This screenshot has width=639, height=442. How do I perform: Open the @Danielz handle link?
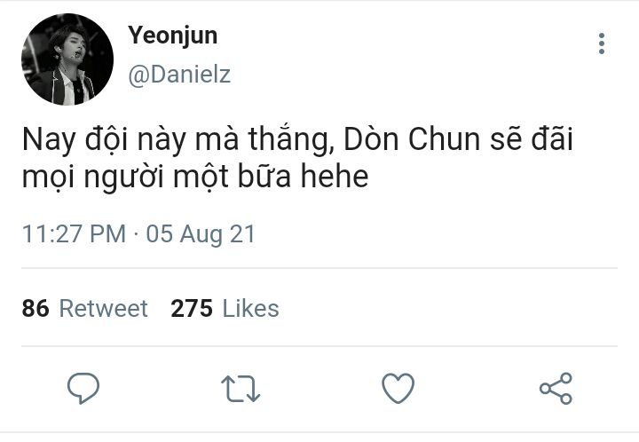coord(179,75)
